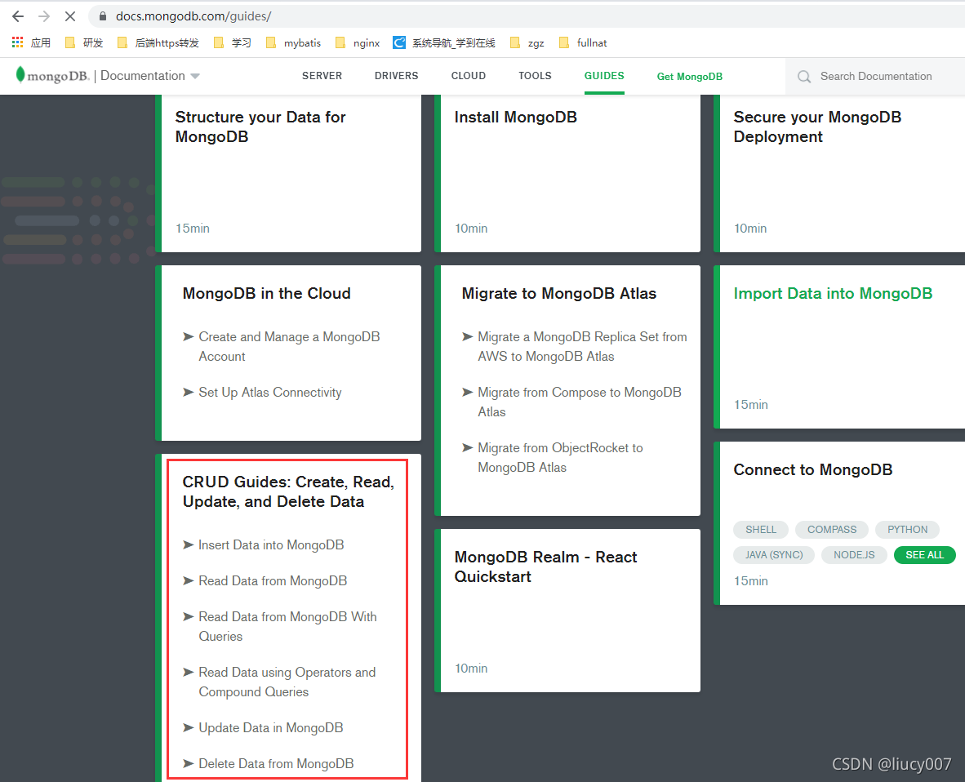Open the mybatis bookmark folder
The width and height of the screenshot is (965, 782).
[294, 42]
